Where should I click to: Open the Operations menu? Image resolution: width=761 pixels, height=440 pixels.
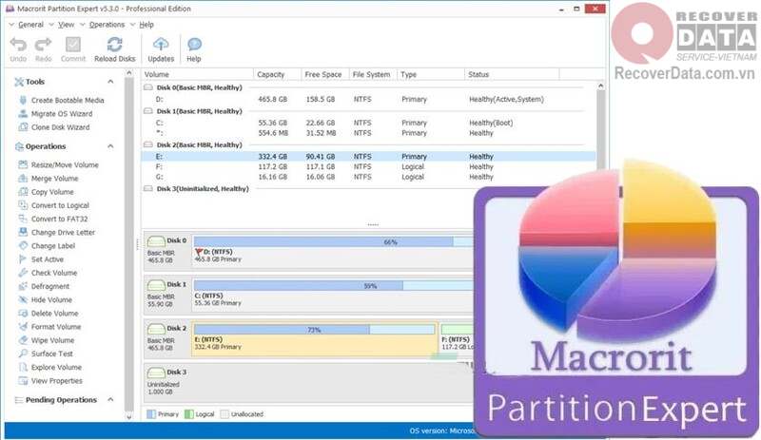tap(107, 25)
